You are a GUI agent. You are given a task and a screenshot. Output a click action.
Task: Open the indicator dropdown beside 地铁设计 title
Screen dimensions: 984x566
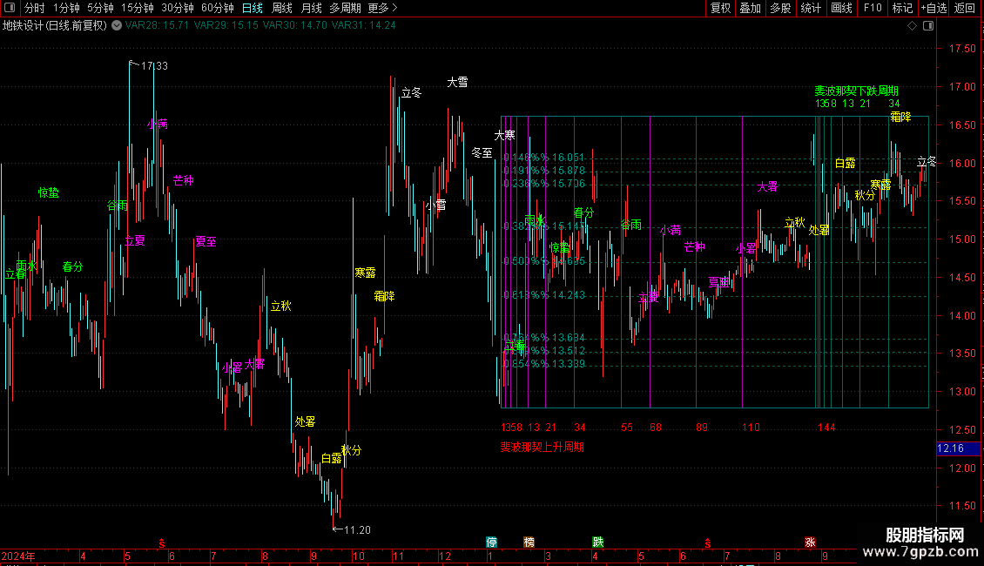tap(117, 26)
